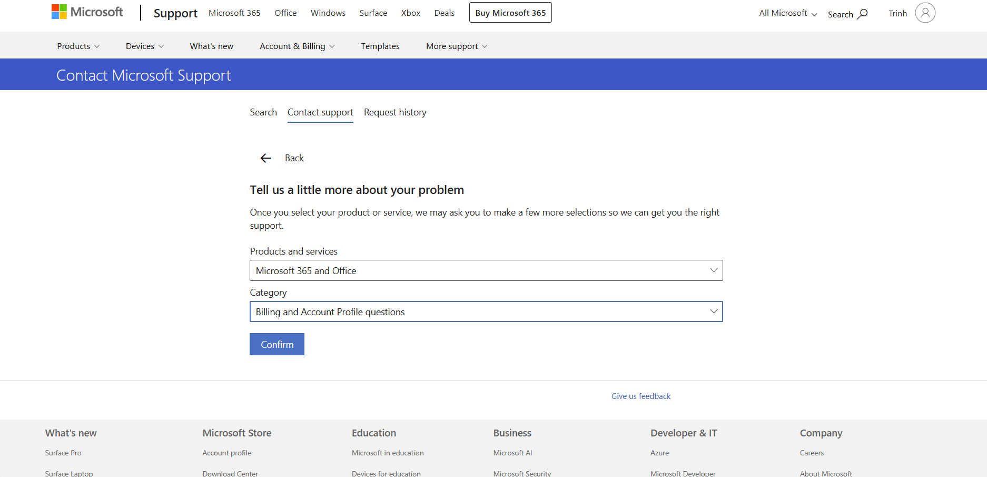The width and height of the screenshot is (987, 477).
Task: Select the Contact support tab
Action: 320,112
